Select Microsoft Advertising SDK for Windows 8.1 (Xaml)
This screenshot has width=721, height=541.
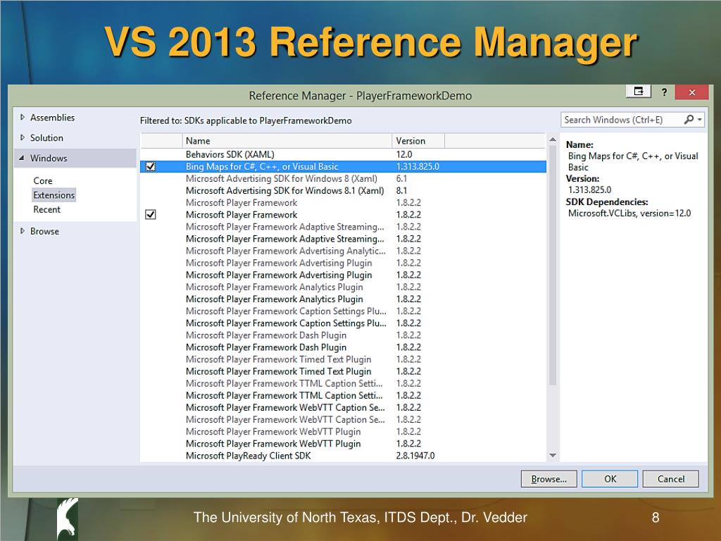click(343, 190)
